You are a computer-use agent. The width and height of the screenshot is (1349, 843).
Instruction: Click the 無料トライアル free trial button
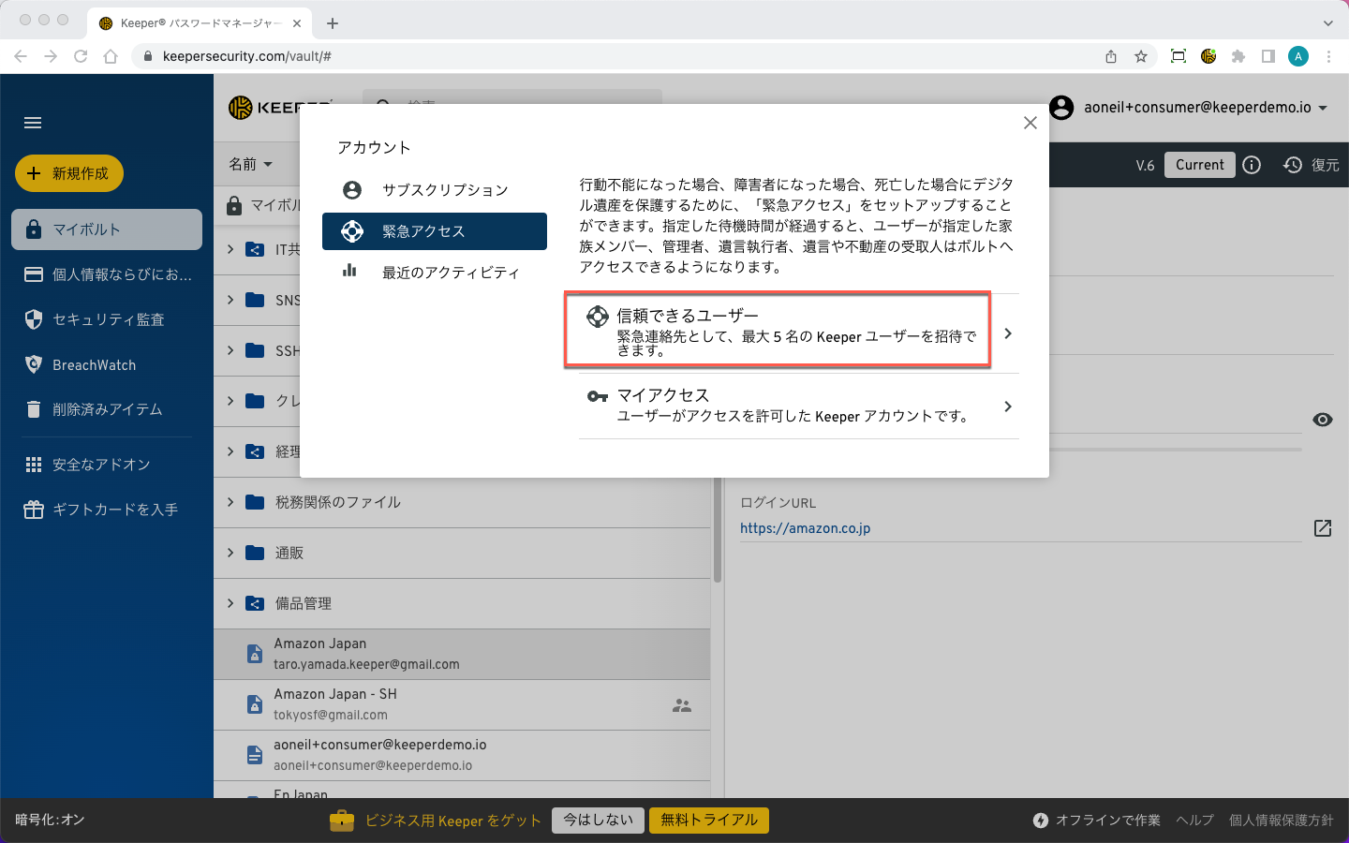pyautogui.click(x=708, y=820)
